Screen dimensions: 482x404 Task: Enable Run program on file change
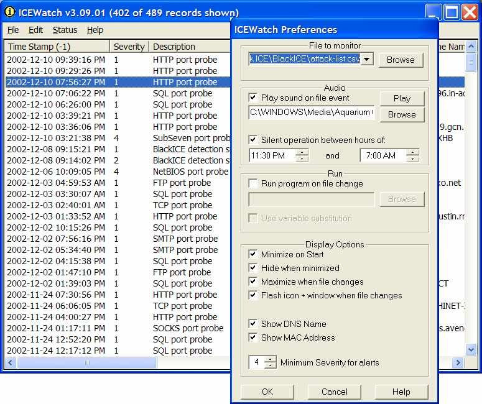[x=253, y=183]
